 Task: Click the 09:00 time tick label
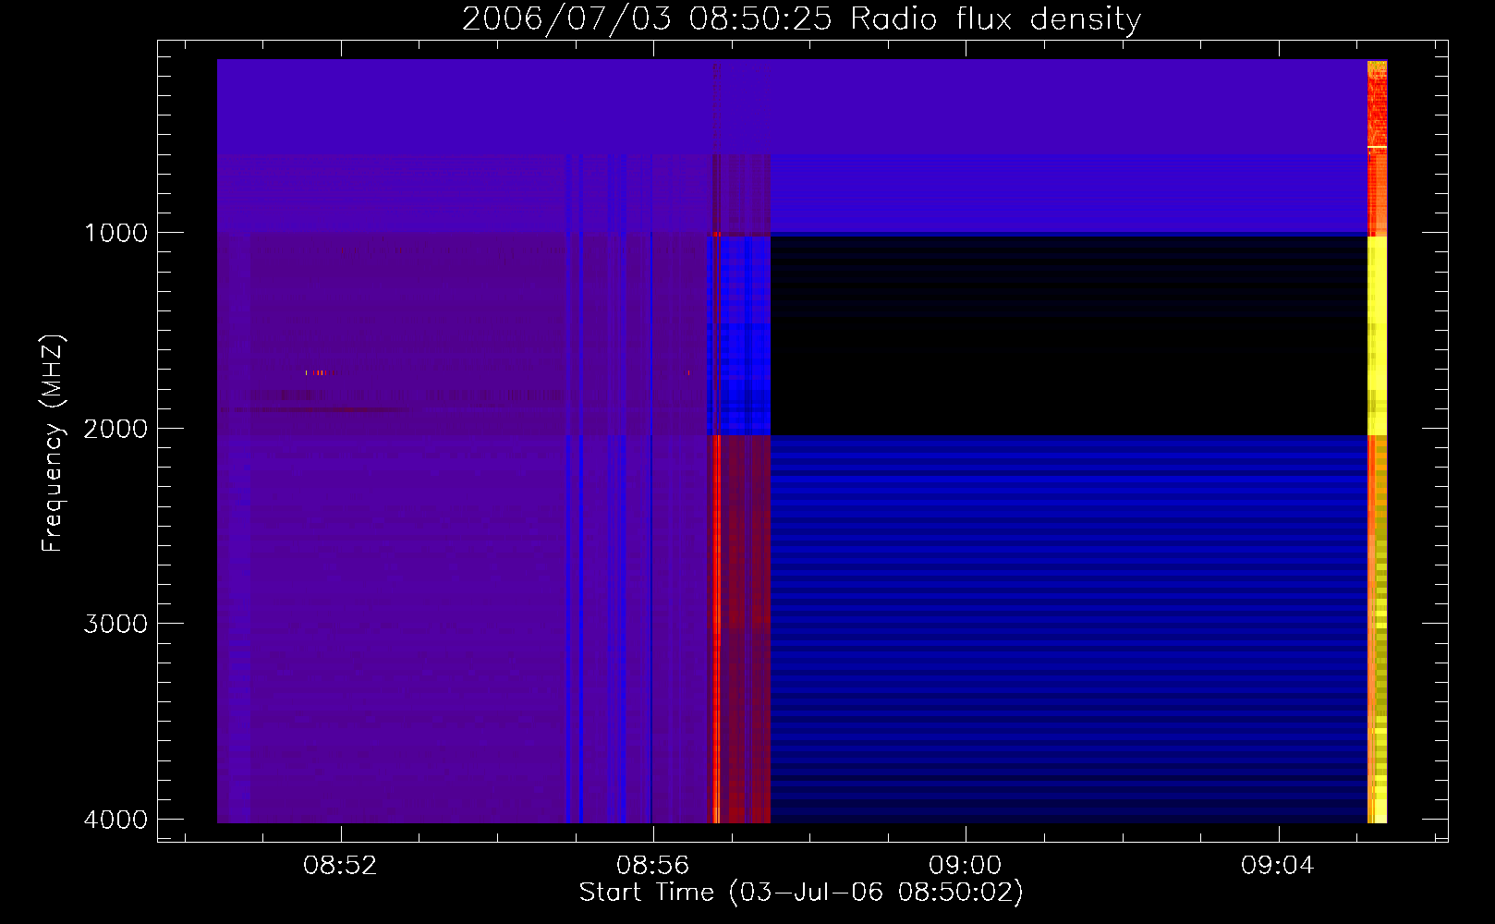pos(966,865)
